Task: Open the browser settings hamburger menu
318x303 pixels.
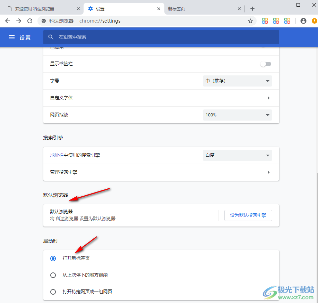Action: click(x=11, y=37)
